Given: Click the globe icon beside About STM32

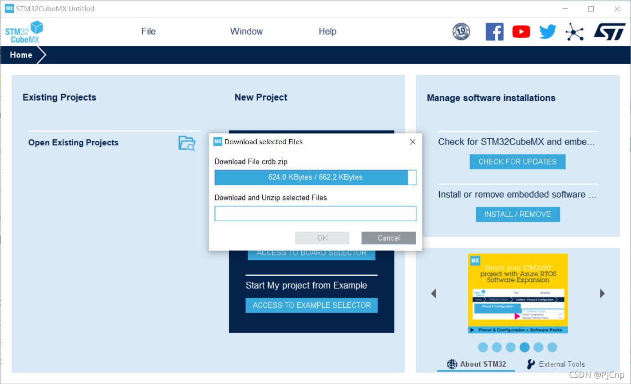Looking at the screenshot, I should (452, 364).
